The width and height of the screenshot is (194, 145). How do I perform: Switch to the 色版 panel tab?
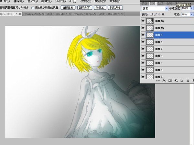click(x=169, y=4)
